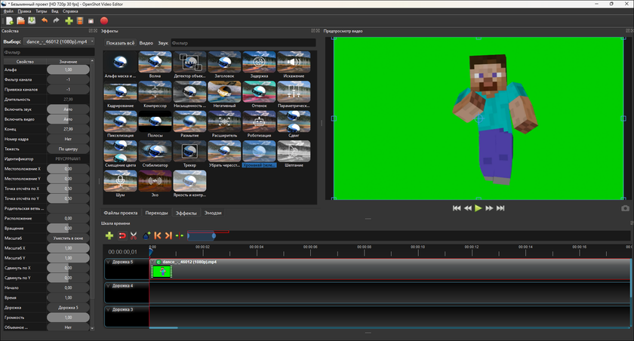The width and height of the screenshot is (634, 341).
Task: Open the Дорожка 5 track menu arrow
Action: click(x=108, y=263)
